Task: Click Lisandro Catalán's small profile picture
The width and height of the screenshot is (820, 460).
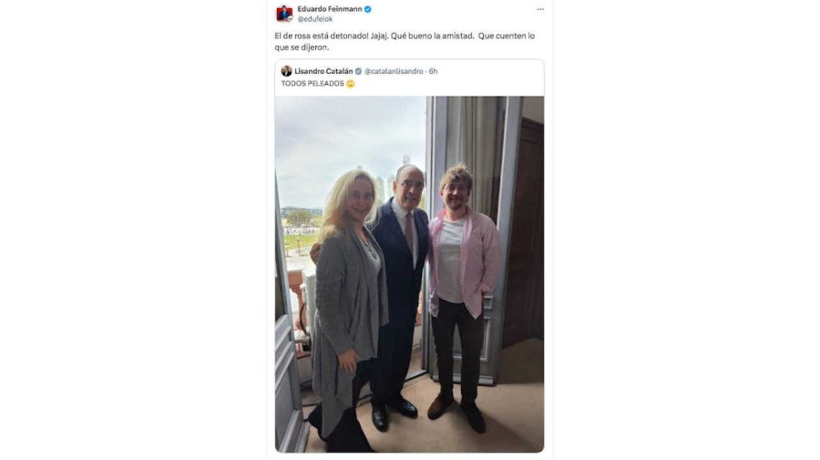Action: pos(286,71)
